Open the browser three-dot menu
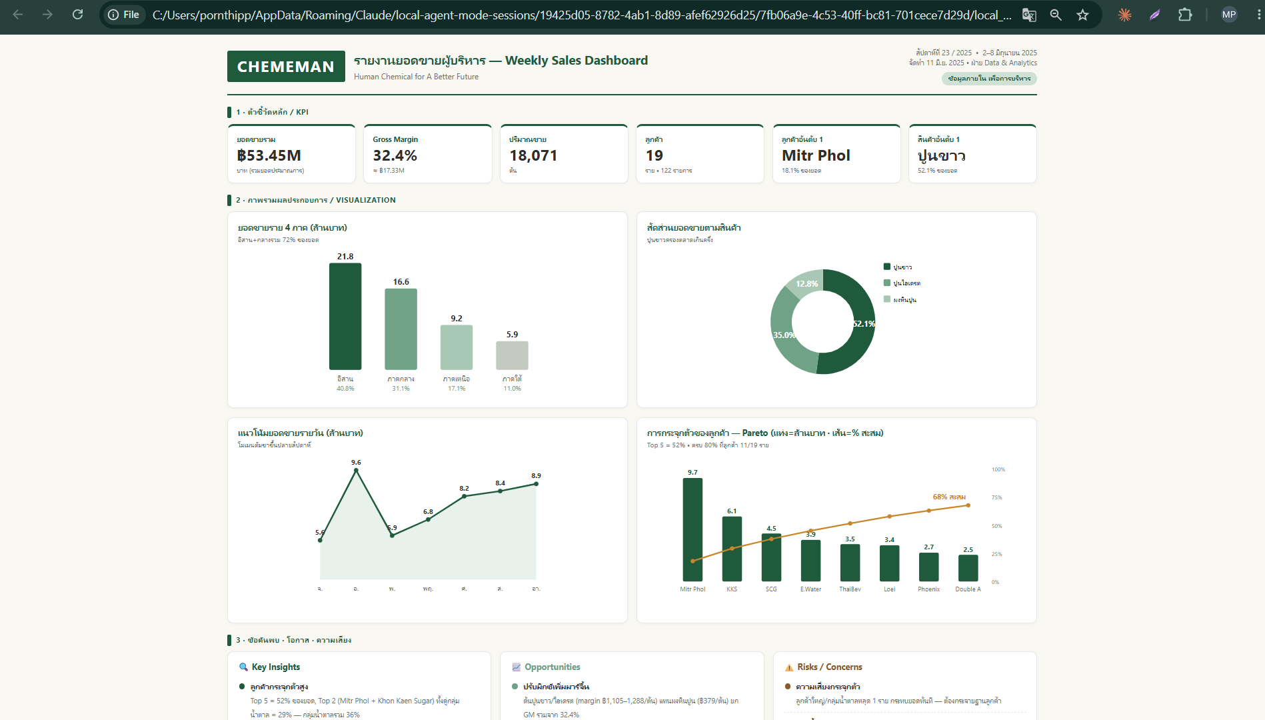The height and width of the screenshot is (720, 1265). click(1258, 15)
